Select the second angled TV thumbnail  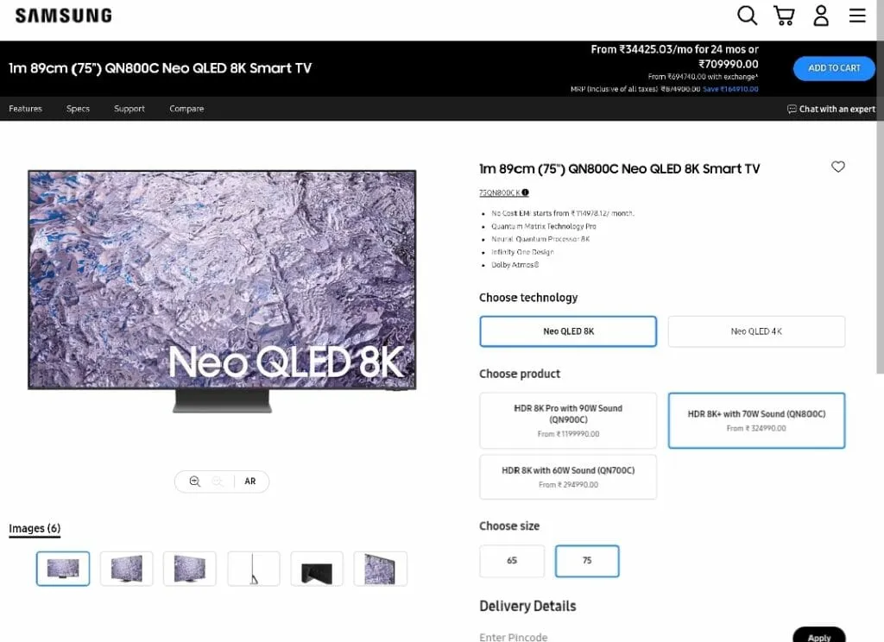pos(126,569)
